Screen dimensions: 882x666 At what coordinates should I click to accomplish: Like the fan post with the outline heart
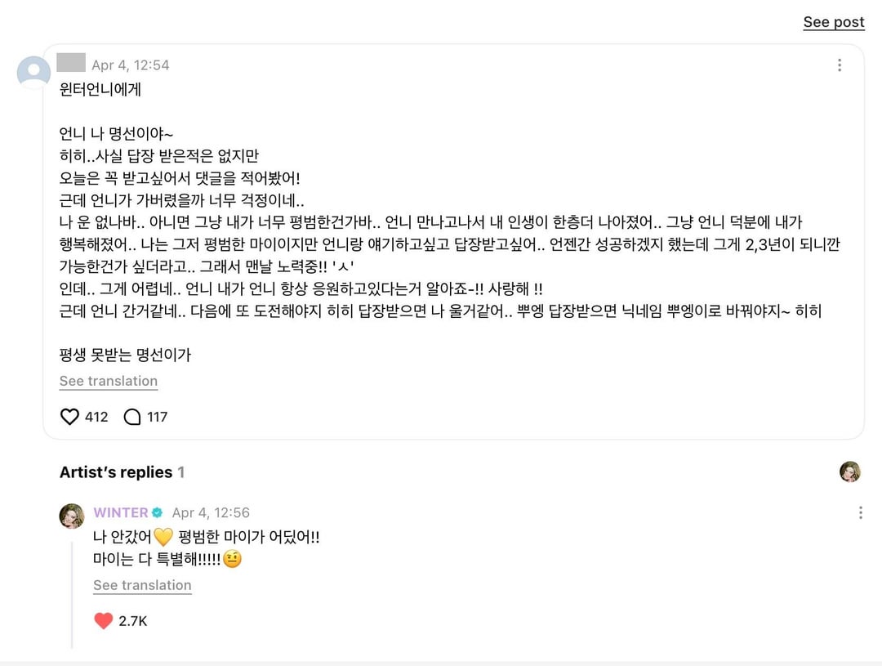coord(70,417)
